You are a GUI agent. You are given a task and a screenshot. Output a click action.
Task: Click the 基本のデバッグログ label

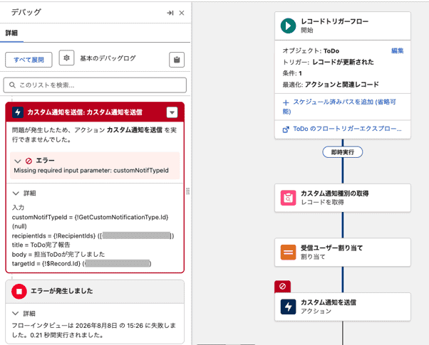click(108, 58)
